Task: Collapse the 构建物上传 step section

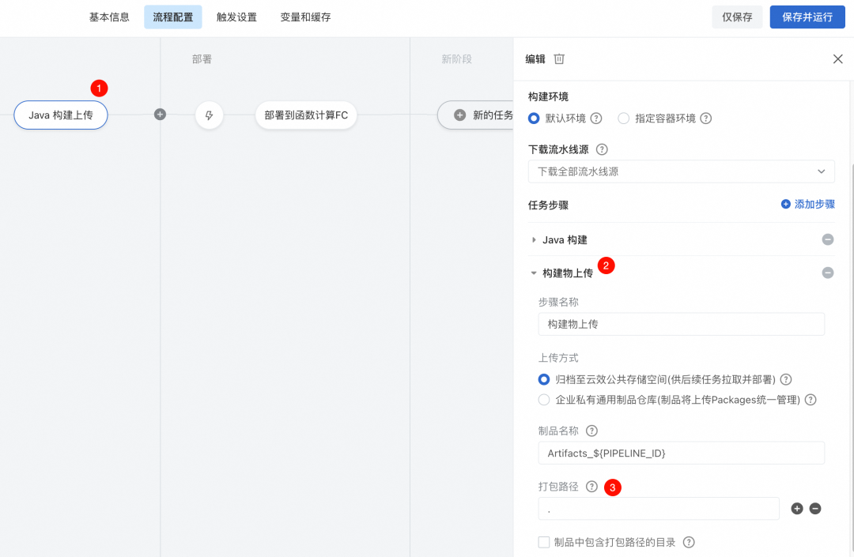Action: tap(535, 273)
